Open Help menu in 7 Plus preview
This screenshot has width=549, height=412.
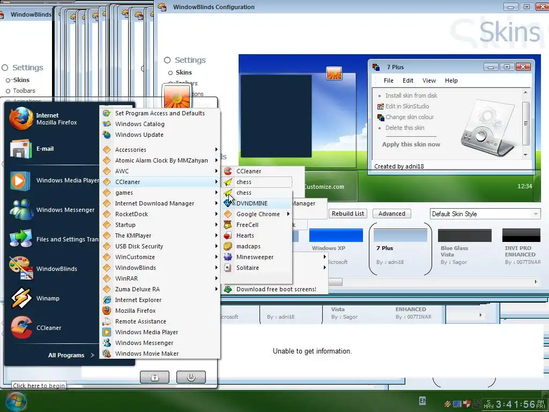pos(451,80)
